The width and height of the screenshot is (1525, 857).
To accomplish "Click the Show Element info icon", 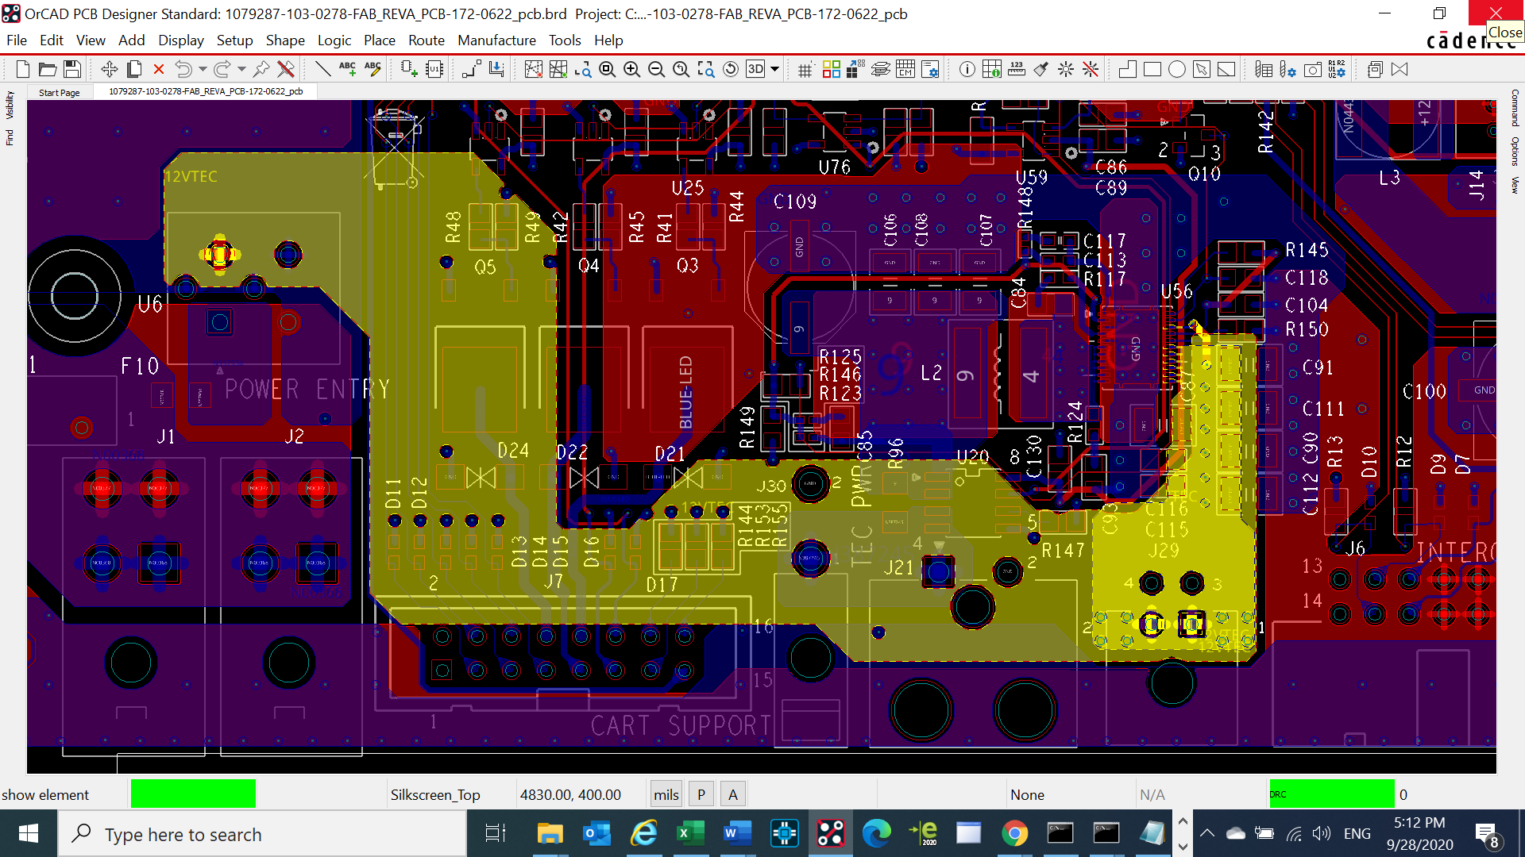I will click(x=967, y=70).
